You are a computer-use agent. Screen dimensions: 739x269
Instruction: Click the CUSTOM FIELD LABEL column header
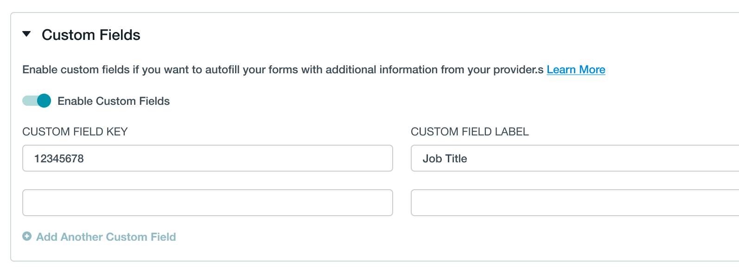(x=470, y=132)
